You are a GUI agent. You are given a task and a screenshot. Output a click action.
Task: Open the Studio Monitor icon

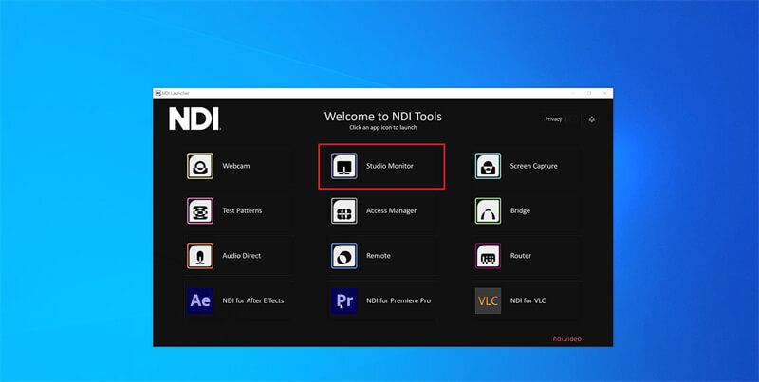tap(344, 166)
